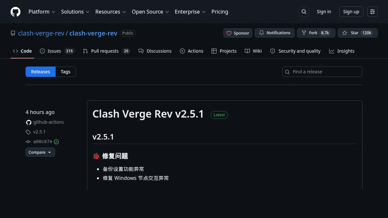Open the Issues tab
Screen dimensions: 388x218
[x=57, y=51]
